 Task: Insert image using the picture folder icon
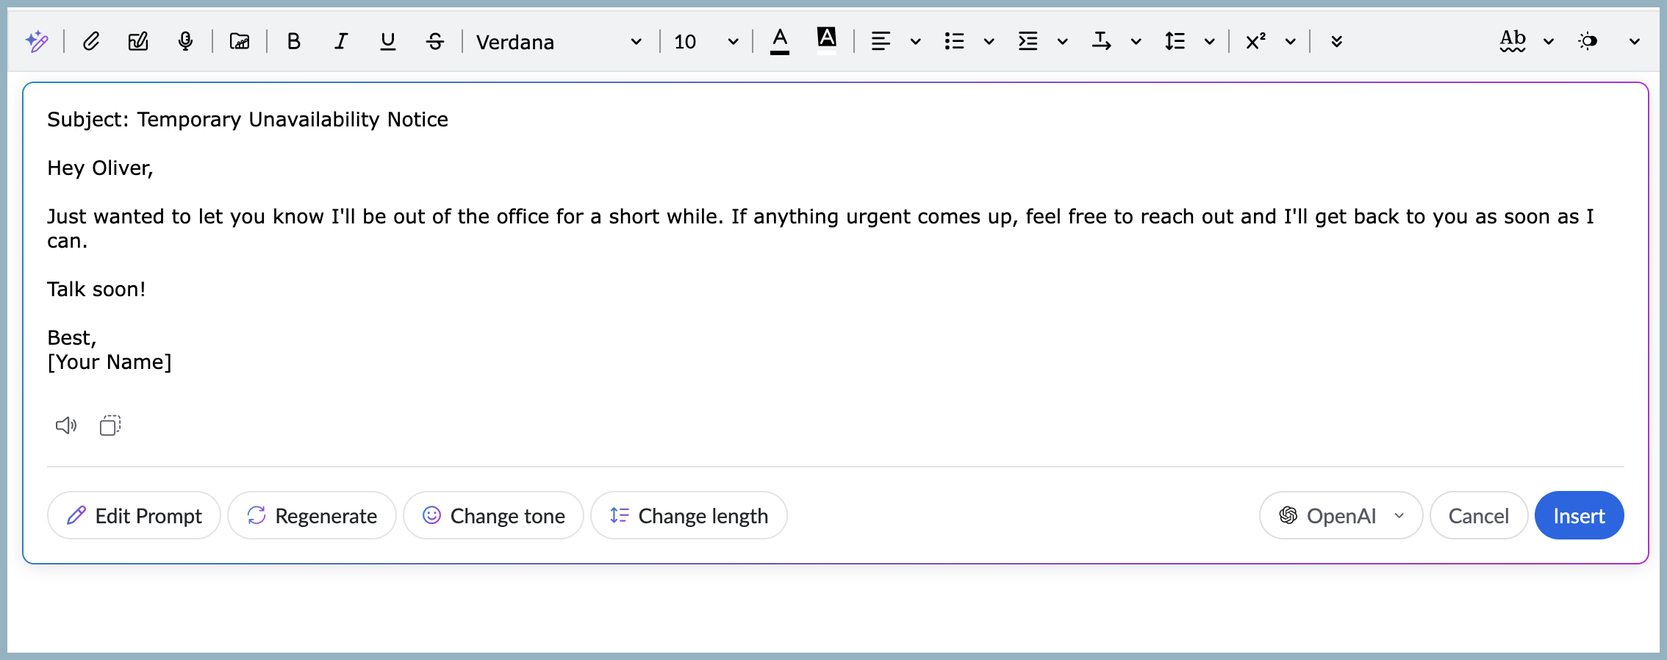coord(240,41)
